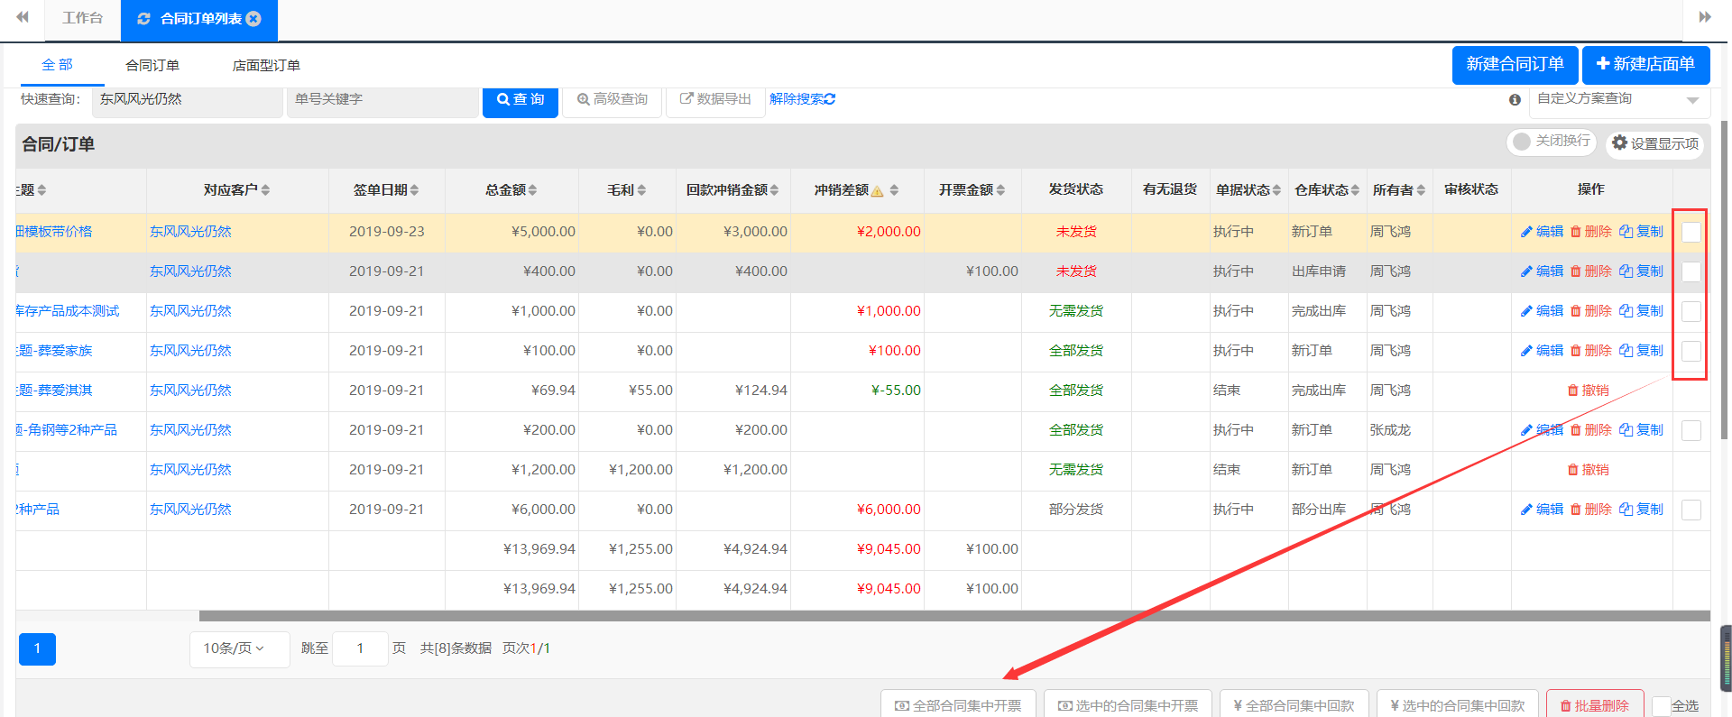Check the 张成龙 order row checkbox
The width and height of the screenshot is (1732, 717).
[x=1691, y=430]
